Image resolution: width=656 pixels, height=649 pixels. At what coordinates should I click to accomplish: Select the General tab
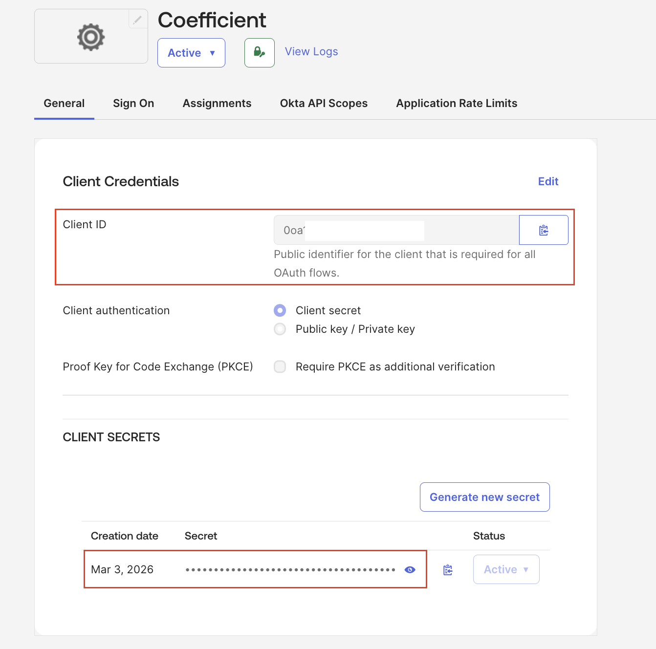tap(64, 104)
